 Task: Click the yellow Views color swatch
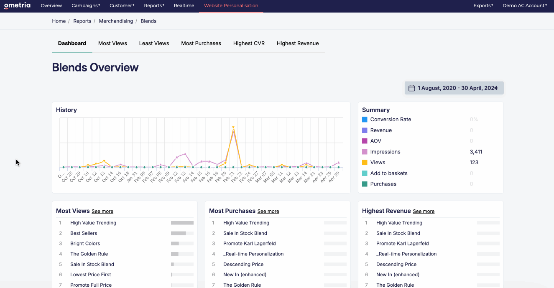point(365,163)
